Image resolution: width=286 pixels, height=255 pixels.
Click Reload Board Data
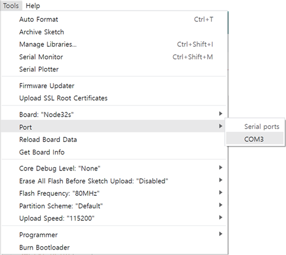click(x=114, y=140)
